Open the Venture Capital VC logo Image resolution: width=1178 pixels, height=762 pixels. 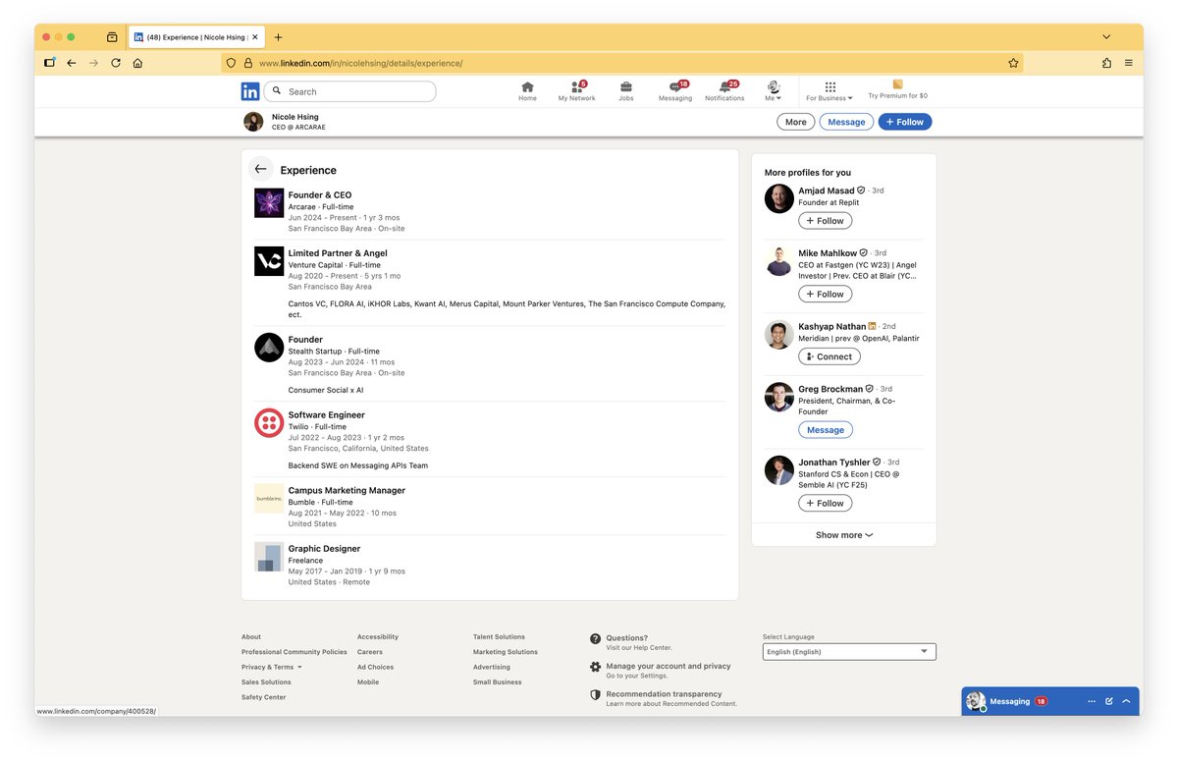point(269,260)
